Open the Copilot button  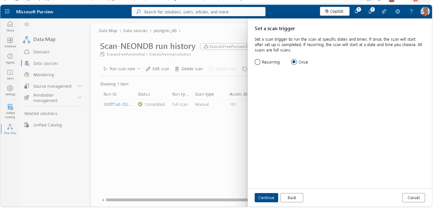tap(334, 11)
